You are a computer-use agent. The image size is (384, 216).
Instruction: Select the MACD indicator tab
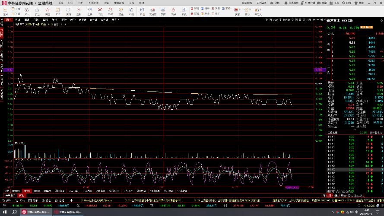[16, 191]
